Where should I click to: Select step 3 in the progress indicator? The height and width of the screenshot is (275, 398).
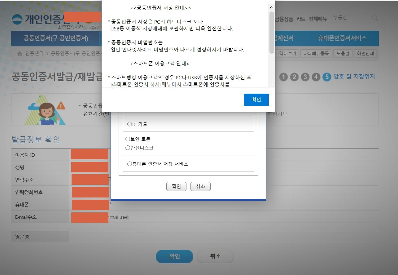tap(305, 77)
